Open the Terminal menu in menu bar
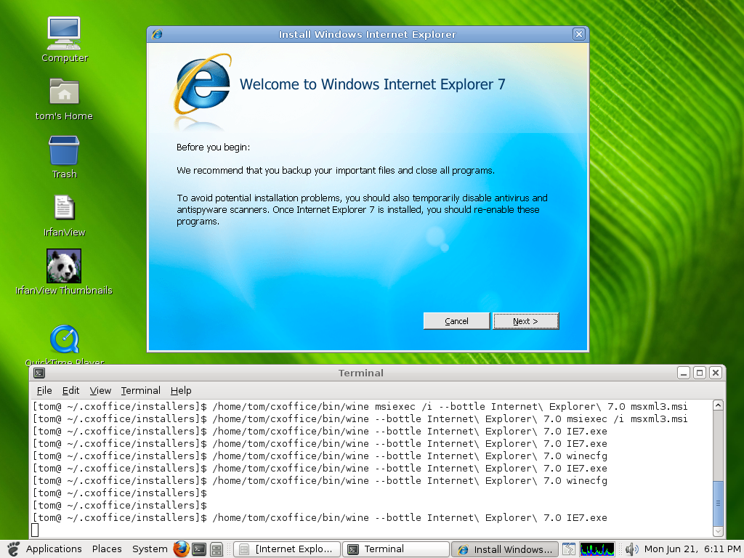 click(x=140, y=390)
